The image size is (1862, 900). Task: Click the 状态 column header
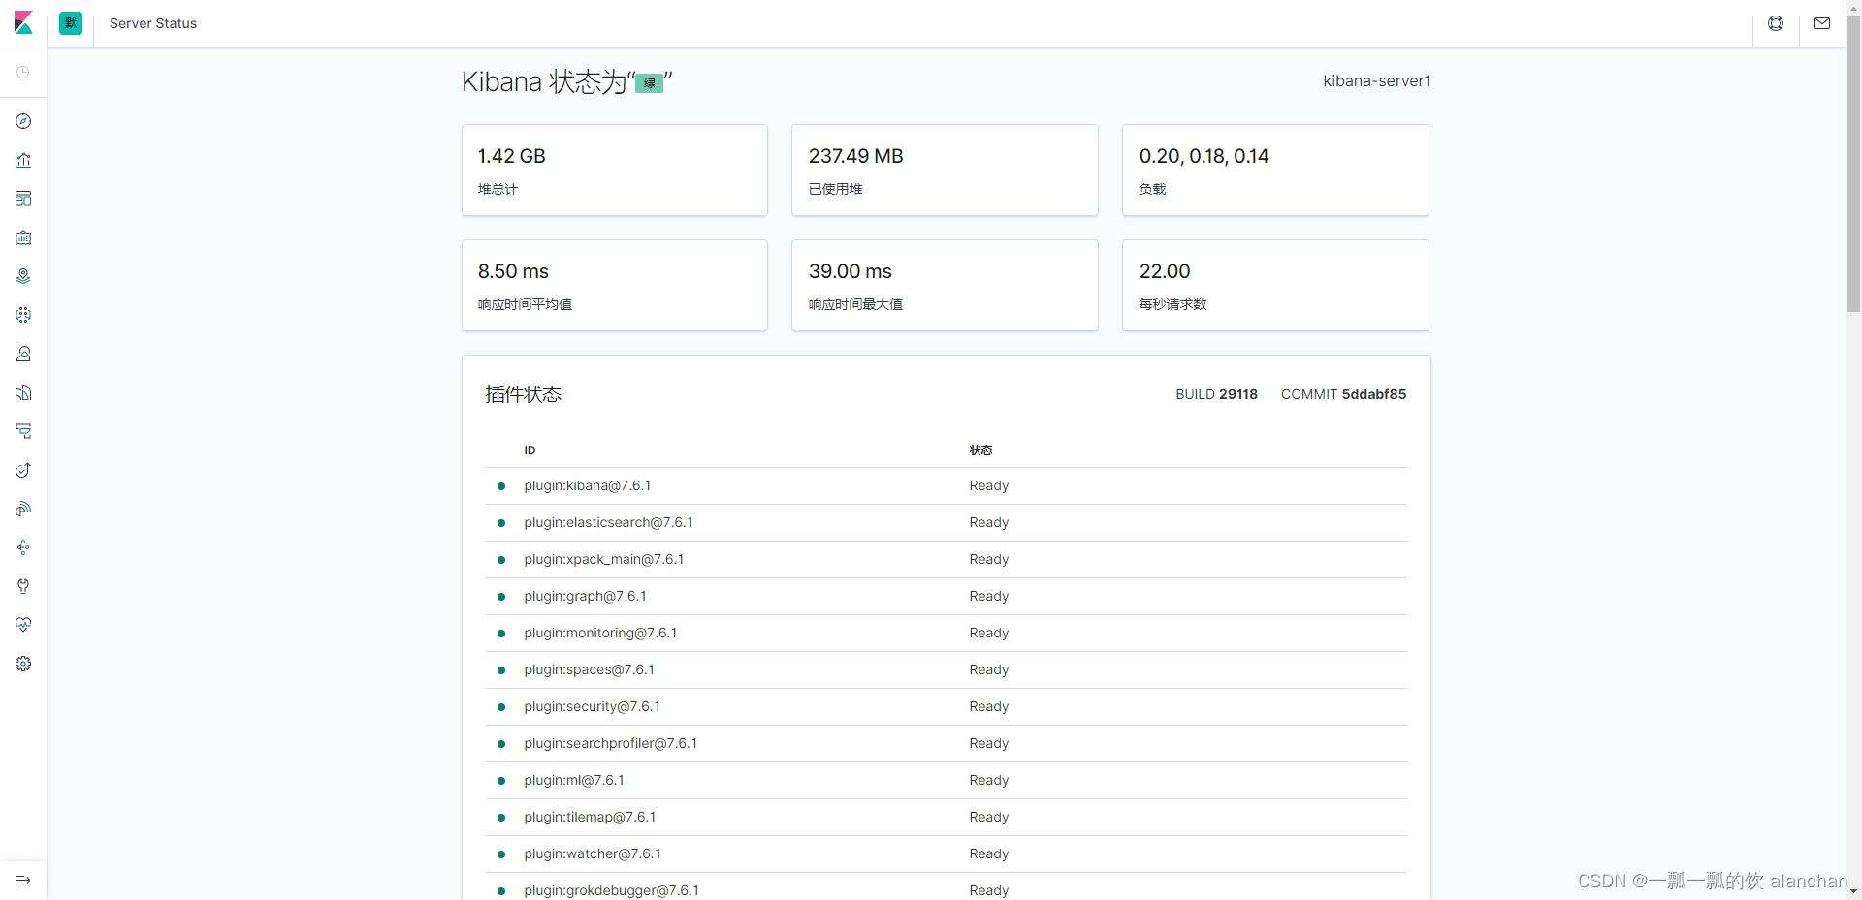[980, 450]
